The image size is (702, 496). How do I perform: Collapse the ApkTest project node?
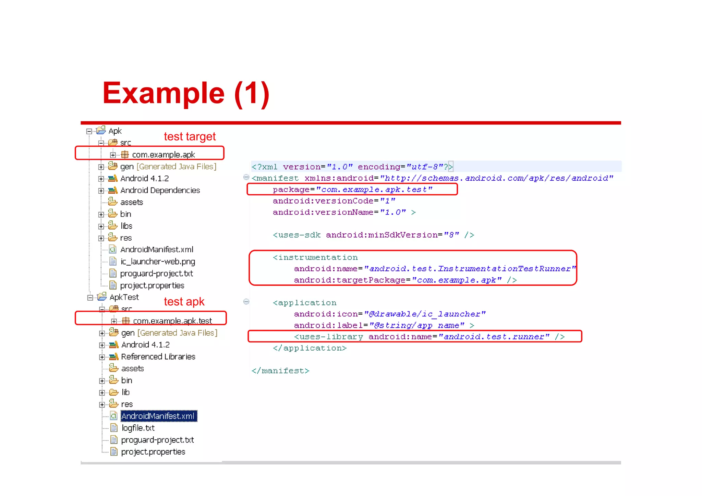pyautogui.click(x=90, y=298)
